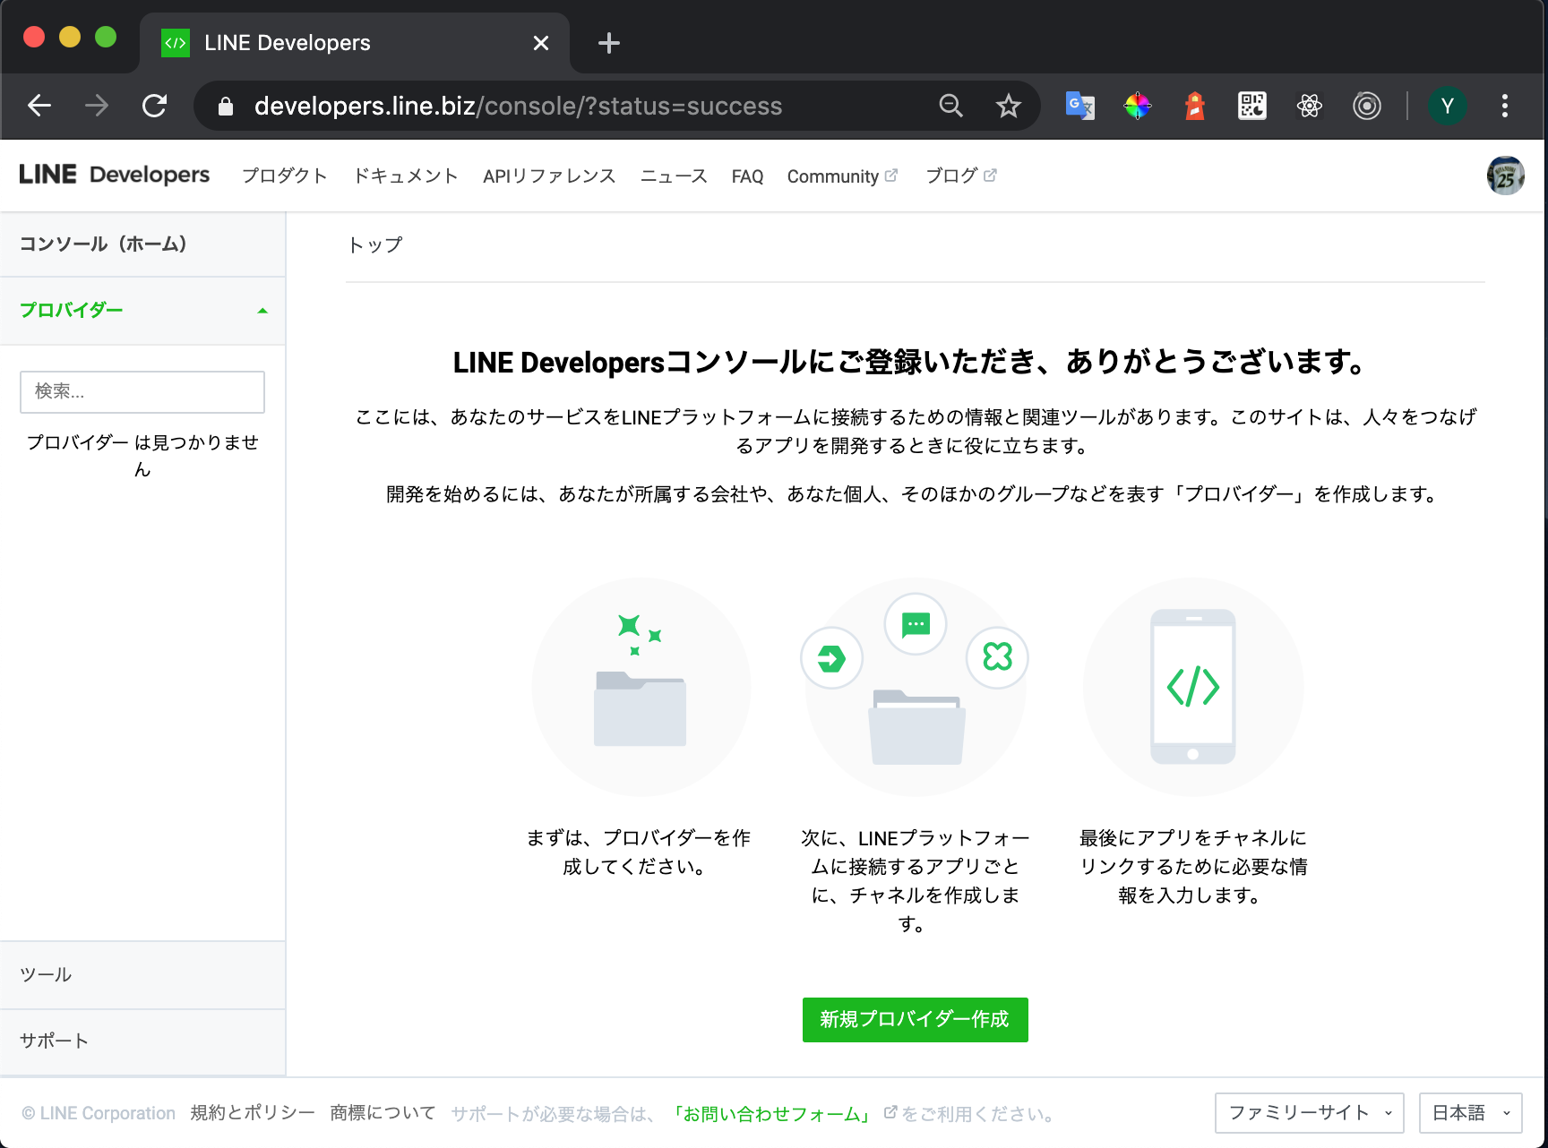Screen dimensions: 1548x1148
Task: Close the LINE Developers tab
Action: click(x=541, y=43)
